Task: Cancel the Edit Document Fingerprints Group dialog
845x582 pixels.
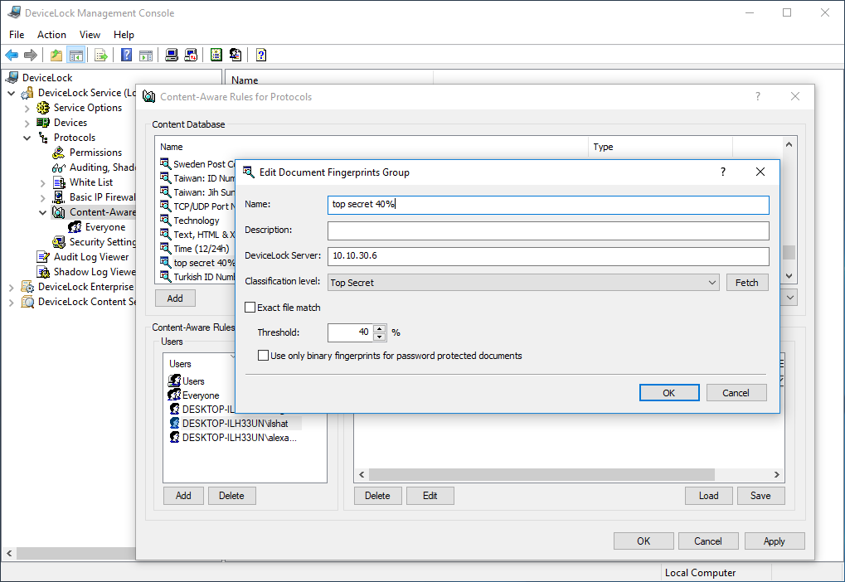Action: [736, 393]
